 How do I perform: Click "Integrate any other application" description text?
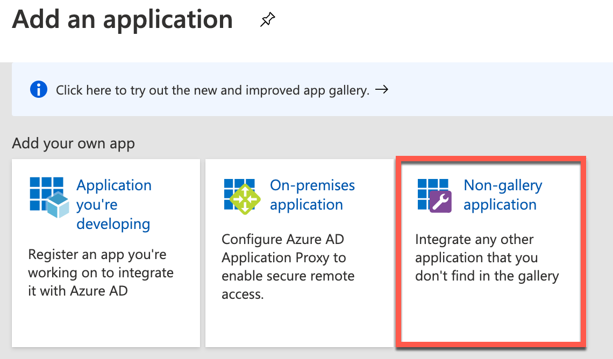coord(487,258)
